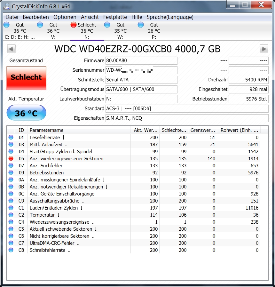Click status dot of Ausschaltungsabbrüche row
This screenshot has width=275, height=287.
coord(11,201)
